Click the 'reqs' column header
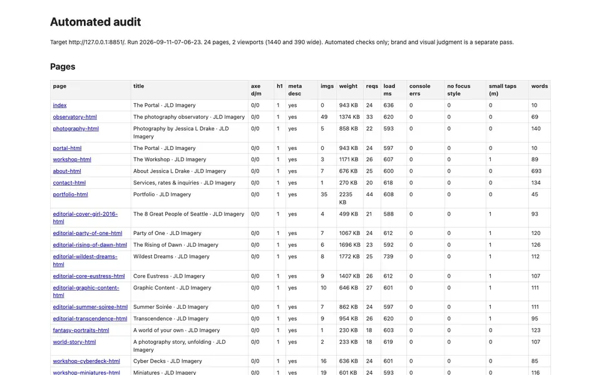Screen dimensions: 601x375 pyautogui.click(x=372, y=86)
